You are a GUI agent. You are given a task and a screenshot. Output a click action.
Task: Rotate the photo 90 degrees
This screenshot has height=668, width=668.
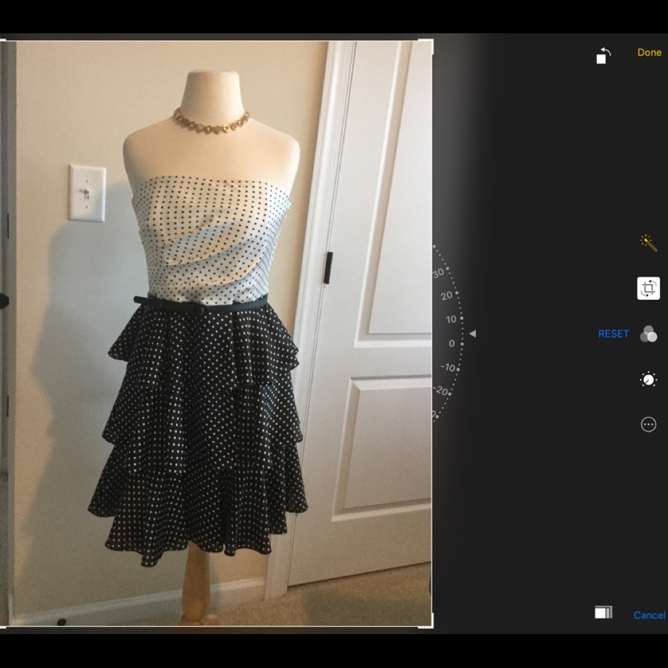(603, 55)
